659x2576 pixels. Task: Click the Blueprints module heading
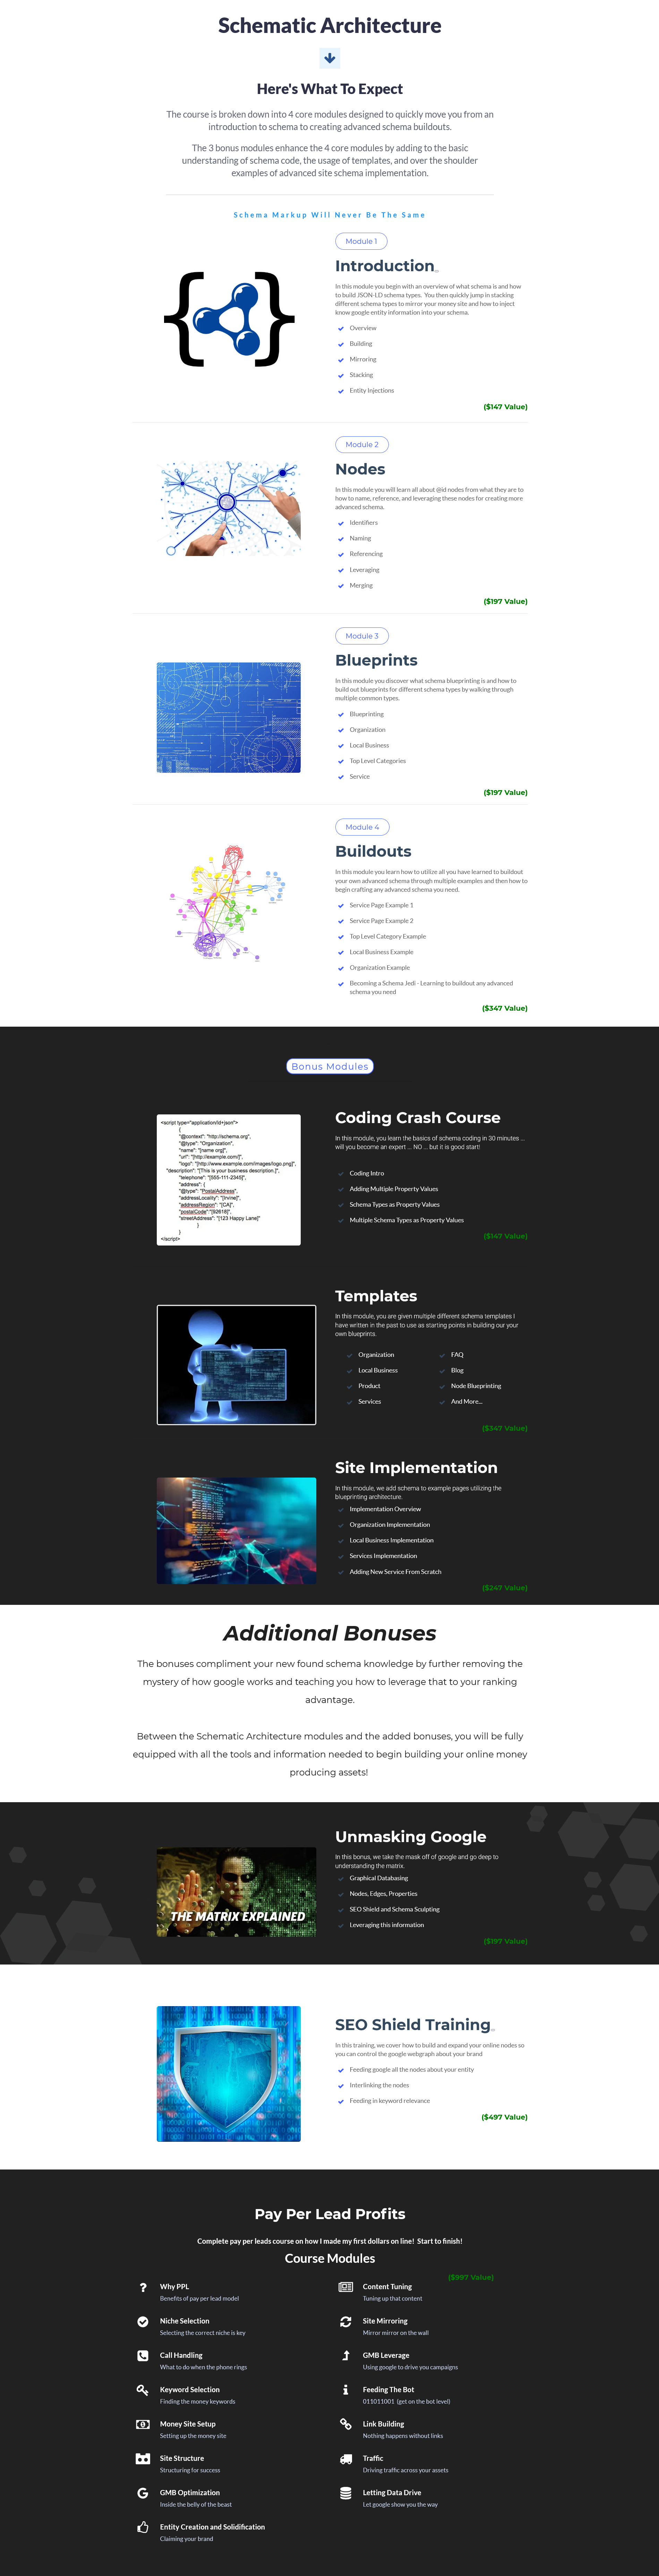click(x=376, y=660)
